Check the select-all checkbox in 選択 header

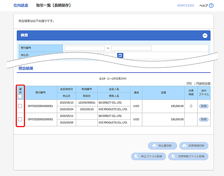coord(20,96)
